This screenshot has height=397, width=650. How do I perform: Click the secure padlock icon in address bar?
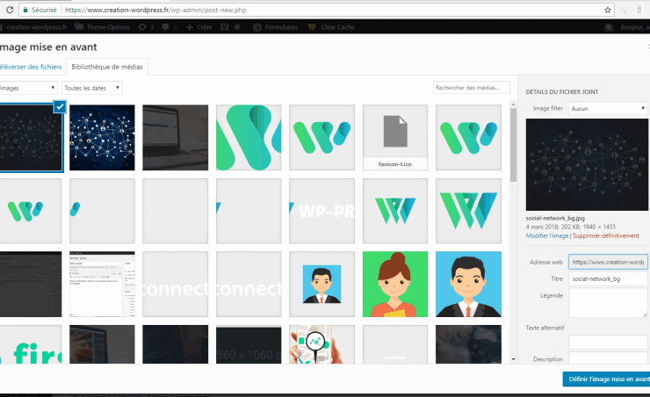coord(25,10)
